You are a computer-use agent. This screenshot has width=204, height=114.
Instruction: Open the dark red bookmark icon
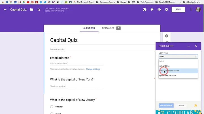coord(37,2)
